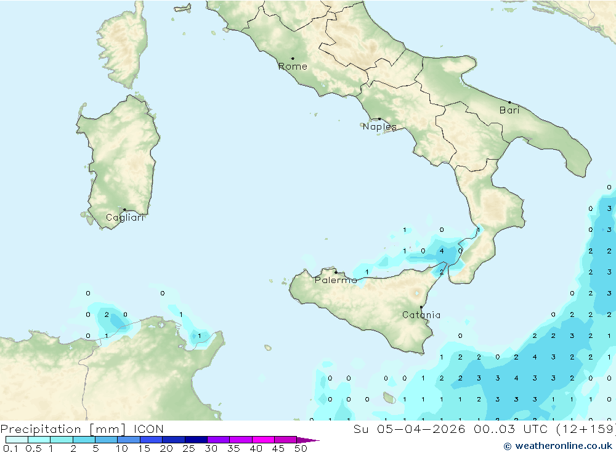Click the Palermo city marker dot
This screenshot has height=452, width=616.
click(336, 272)
